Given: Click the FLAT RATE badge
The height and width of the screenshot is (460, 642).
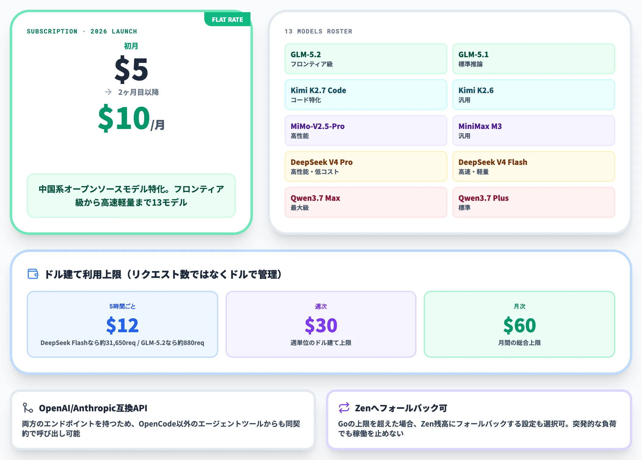Looking at the screenshot, I should tap(227, 19).
